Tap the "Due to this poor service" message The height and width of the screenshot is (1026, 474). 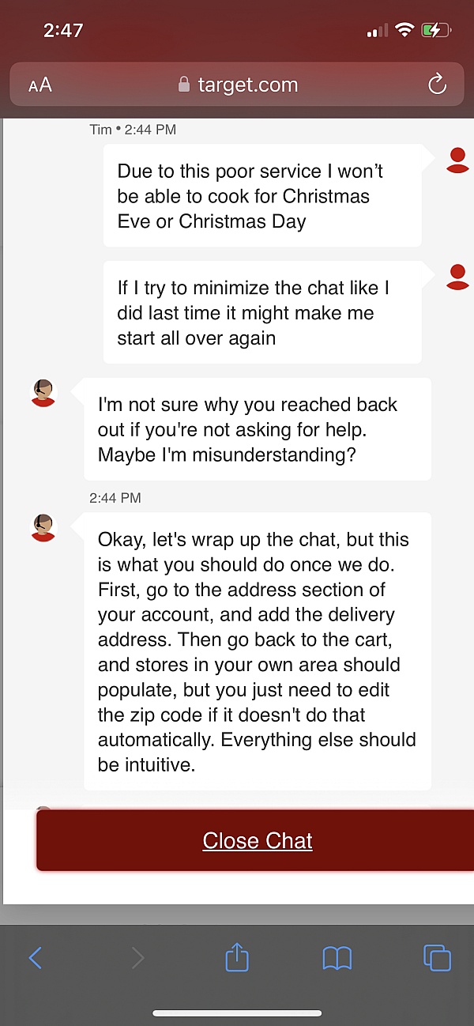(x=262, y=196)
